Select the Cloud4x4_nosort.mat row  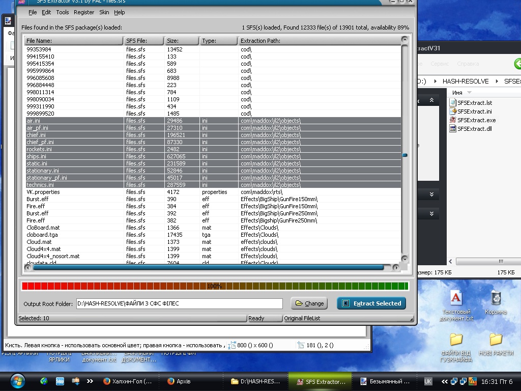pyautogui.click(x=213, y=256)
